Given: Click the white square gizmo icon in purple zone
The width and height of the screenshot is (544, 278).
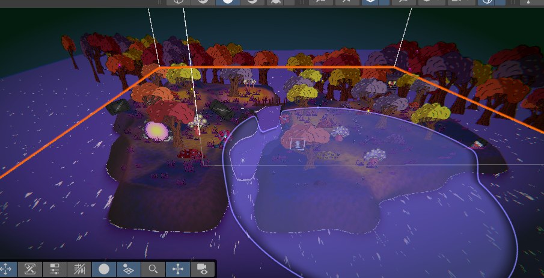Looking at the screenshot, I should click(298, 144).
